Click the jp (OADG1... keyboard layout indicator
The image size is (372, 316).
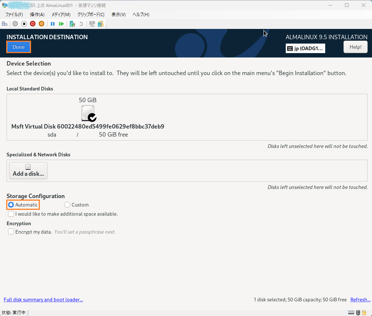(305, 48)
